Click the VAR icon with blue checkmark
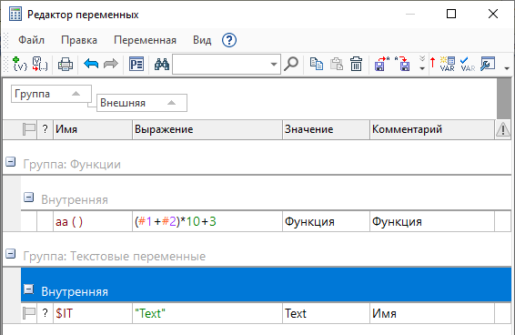 (x=468, y=64)
